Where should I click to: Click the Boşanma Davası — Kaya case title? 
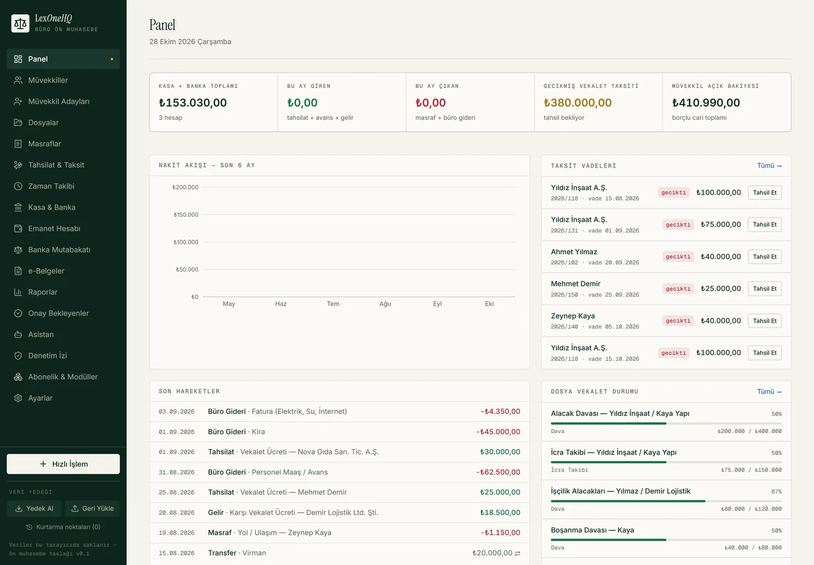pos(592,530)
